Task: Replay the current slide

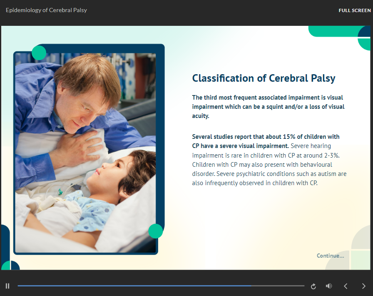Action: click(313, 286)
